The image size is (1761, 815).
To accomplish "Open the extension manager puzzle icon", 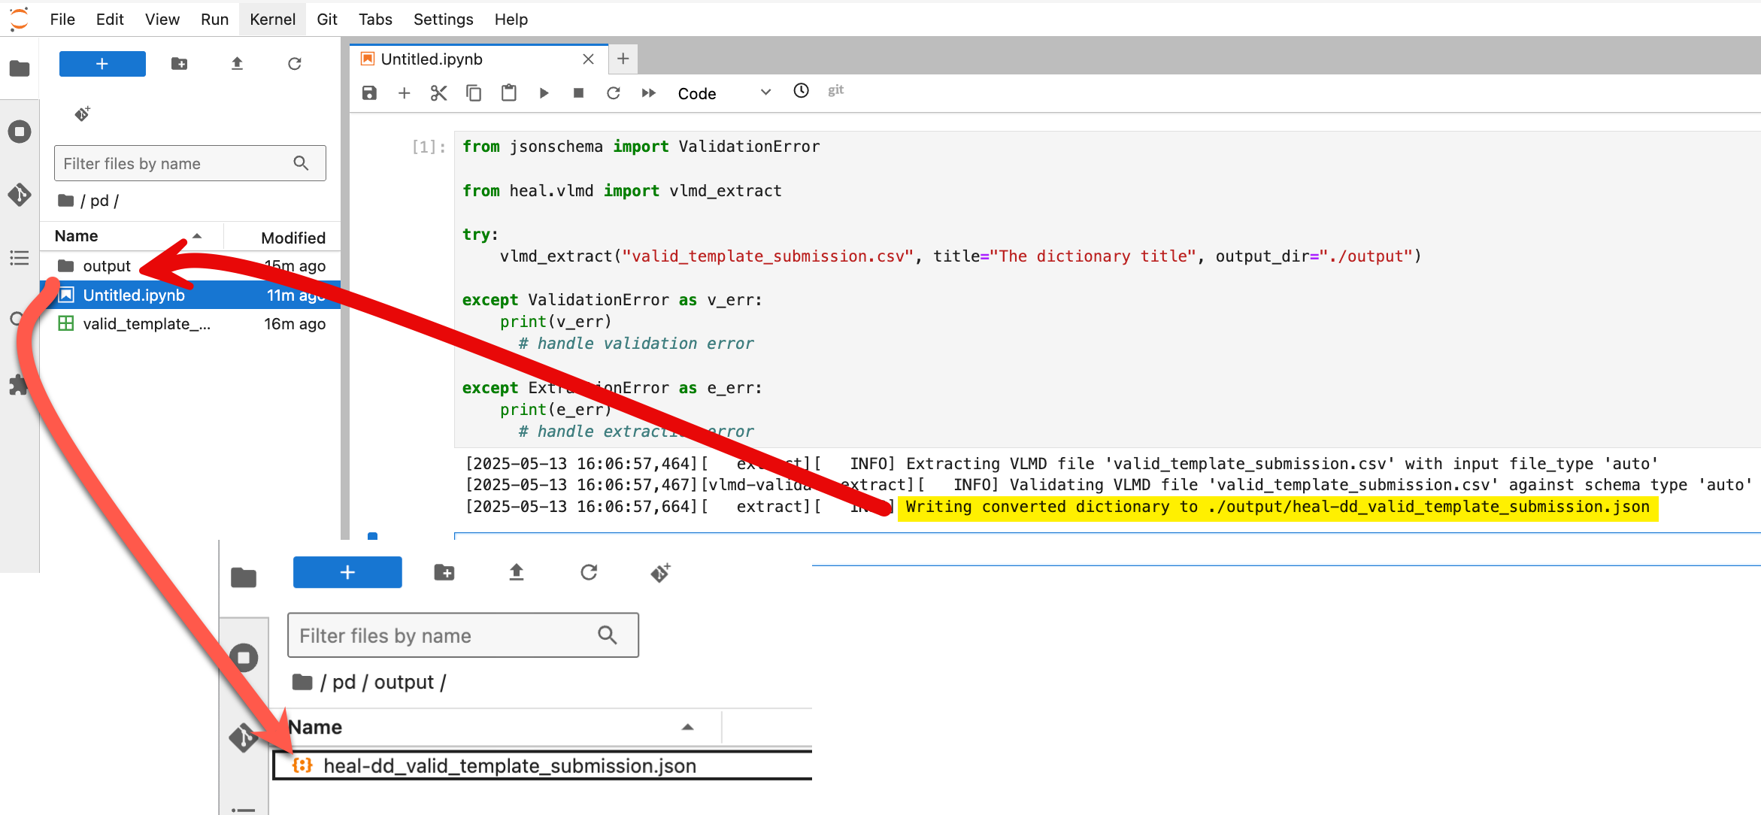I will (x=17, y=386).
